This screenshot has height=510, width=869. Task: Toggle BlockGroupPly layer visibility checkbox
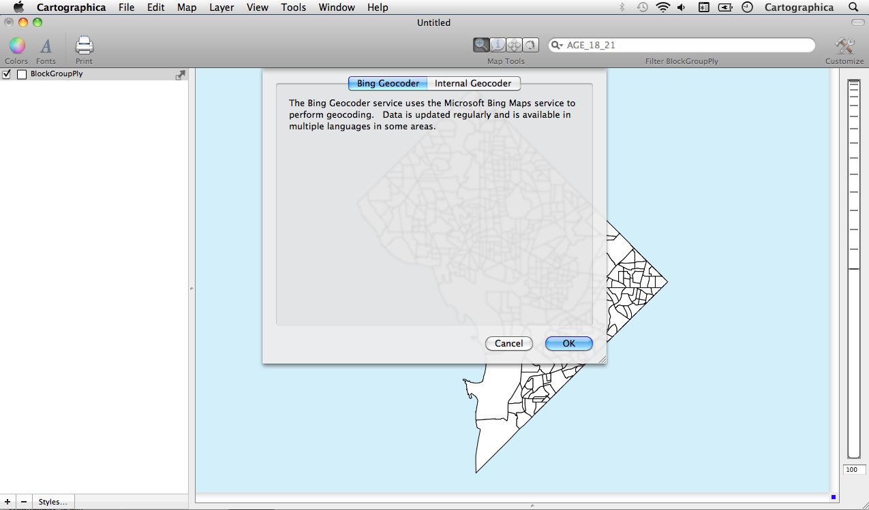[x=7, y=74]
